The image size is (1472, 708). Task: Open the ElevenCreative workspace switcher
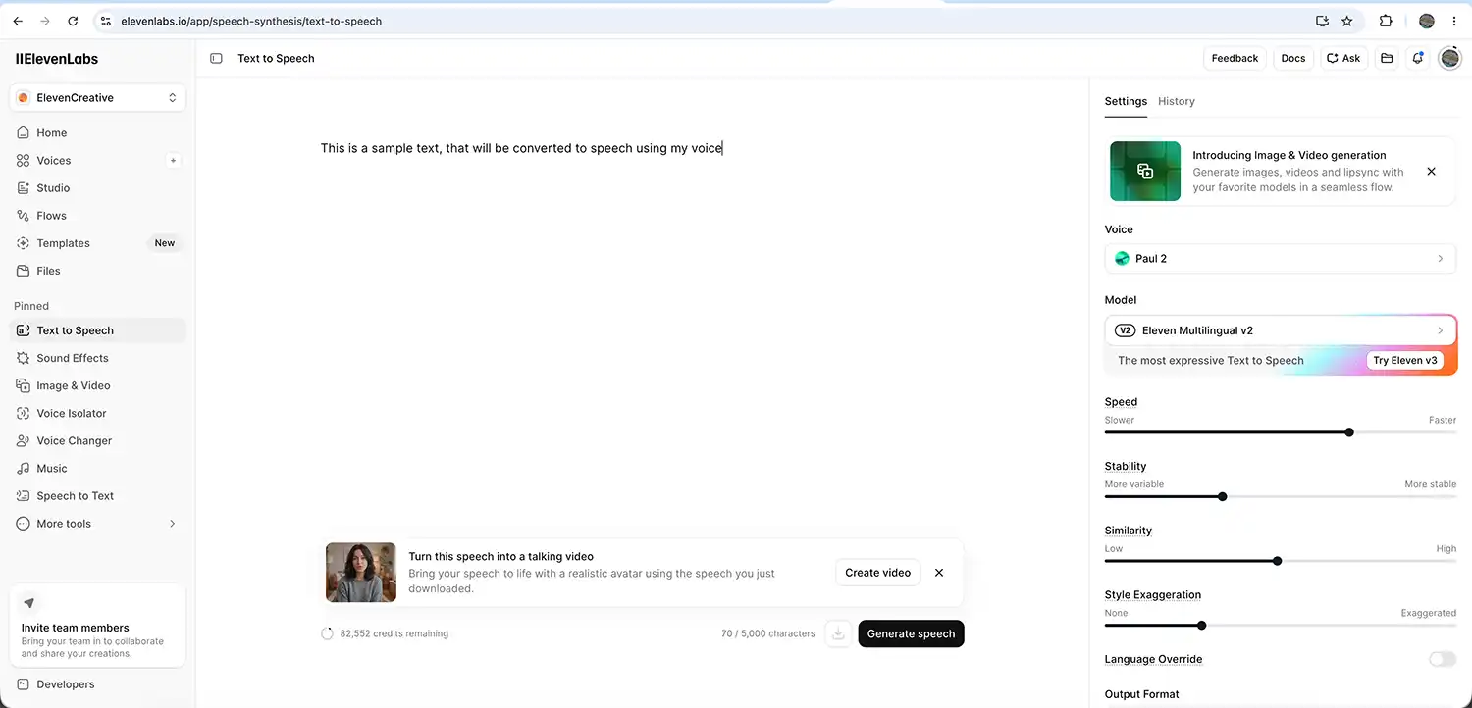click(97, 98)
